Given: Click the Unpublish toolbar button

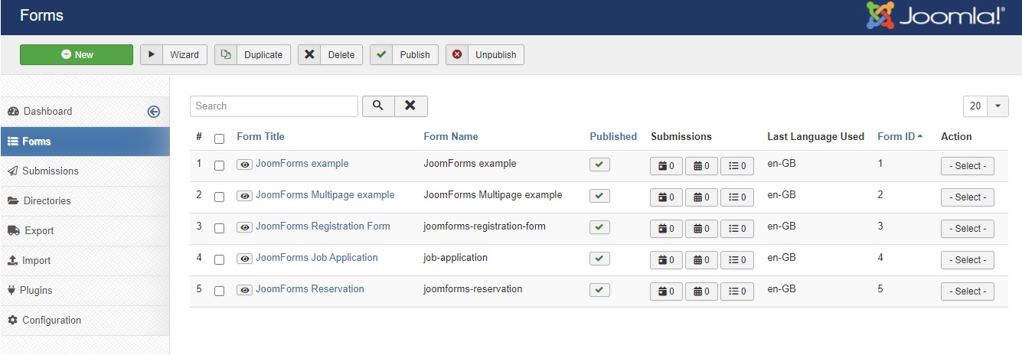Looking at the screenshot, I should pos(485,54).
